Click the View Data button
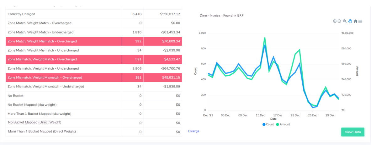371x145 pixels. point(352,132)
